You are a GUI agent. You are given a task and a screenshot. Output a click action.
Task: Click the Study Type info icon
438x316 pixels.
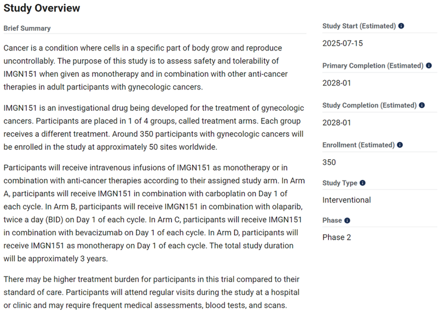[362, 183]
